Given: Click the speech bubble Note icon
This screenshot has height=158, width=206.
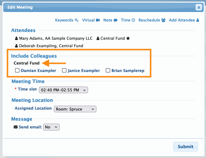Looking at the screenshot, I should pyautogui.click(x=115, y=20).
